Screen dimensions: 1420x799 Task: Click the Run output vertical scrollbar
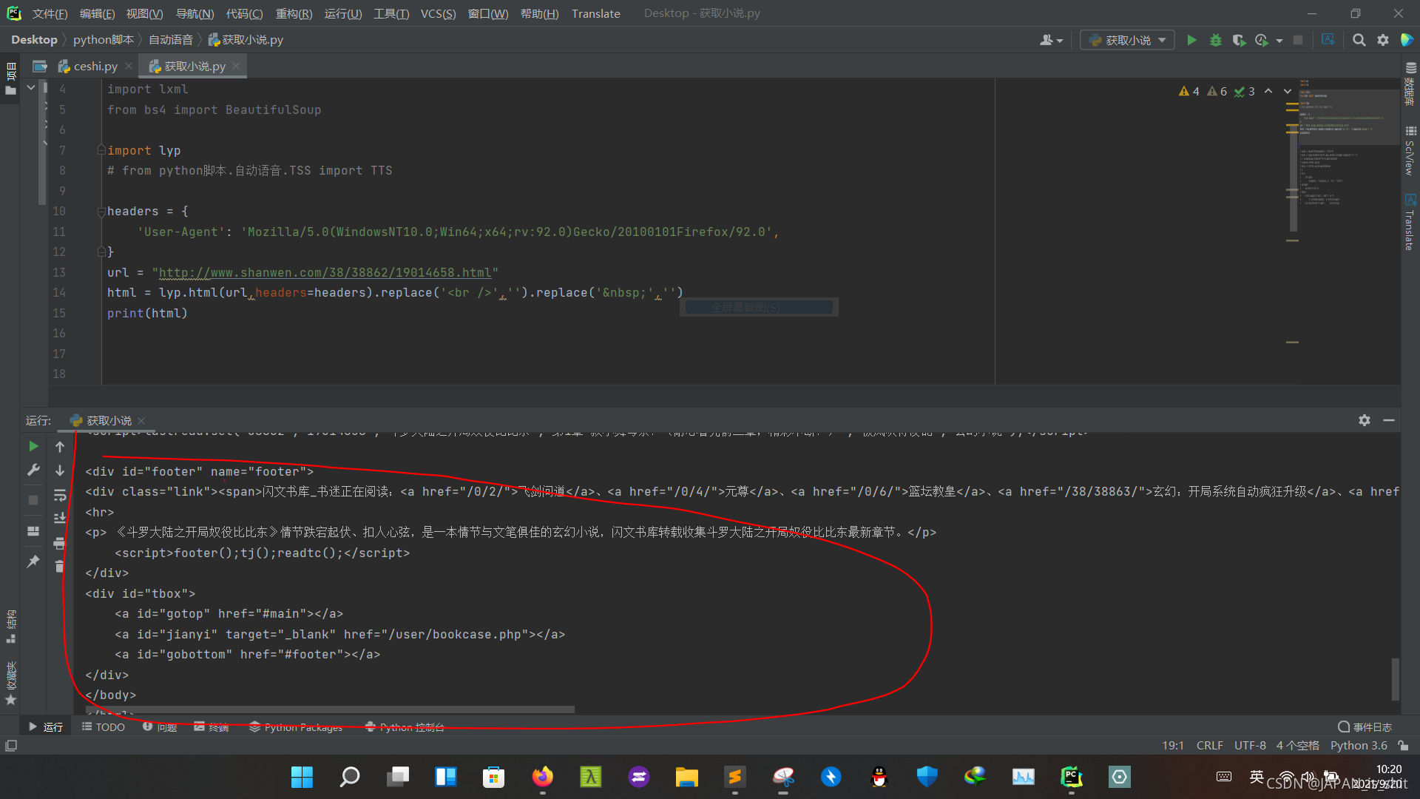coord(1395,678)
